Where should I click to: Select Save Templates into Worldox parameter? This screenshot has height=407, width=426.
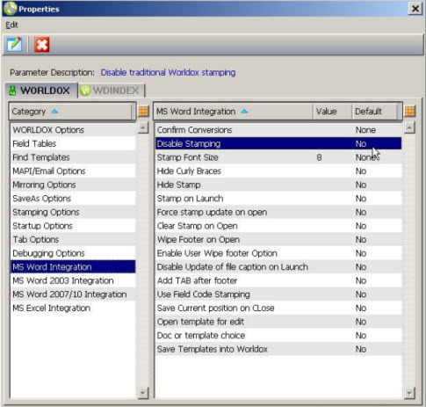[278, 349]
